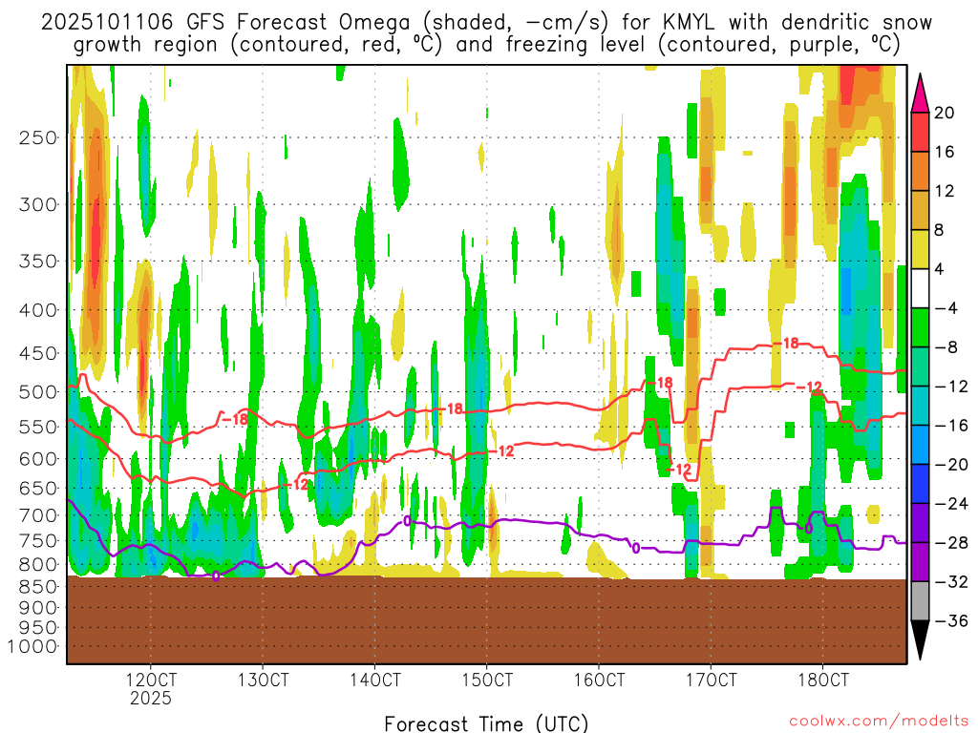The height and width of the screenshot is (733, 978).
Task: Click the 700 pressure level label
Action: tap(38, 515)
